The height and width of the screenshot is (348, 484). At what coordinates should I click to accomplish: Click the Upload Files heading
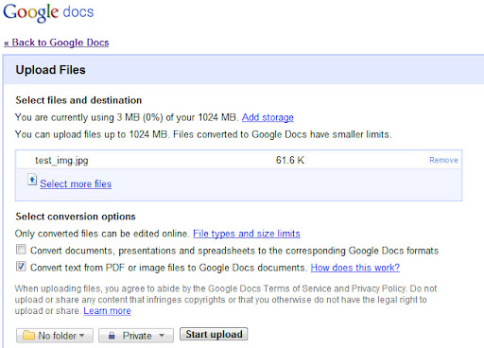50,70
